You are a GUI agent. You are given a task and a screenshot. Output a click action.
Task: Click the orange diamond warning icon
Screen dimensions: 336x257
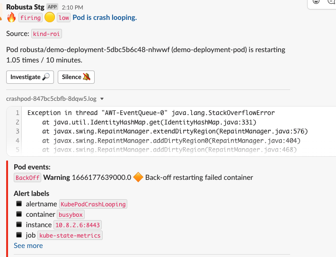pyautogui.click(x=138, y=177)
